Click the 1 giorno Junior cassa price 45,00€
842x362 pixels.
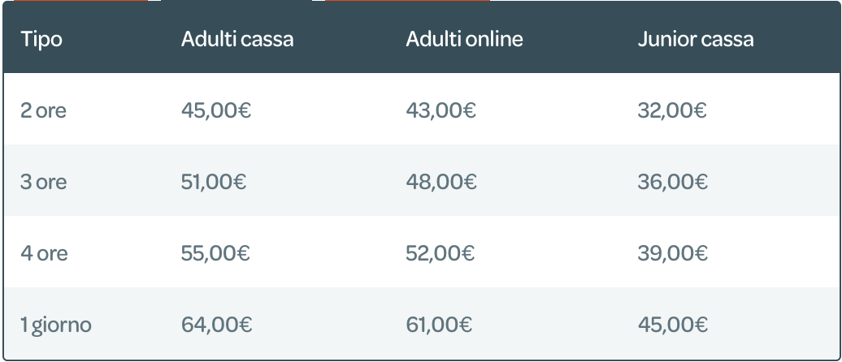pos(673,325)
